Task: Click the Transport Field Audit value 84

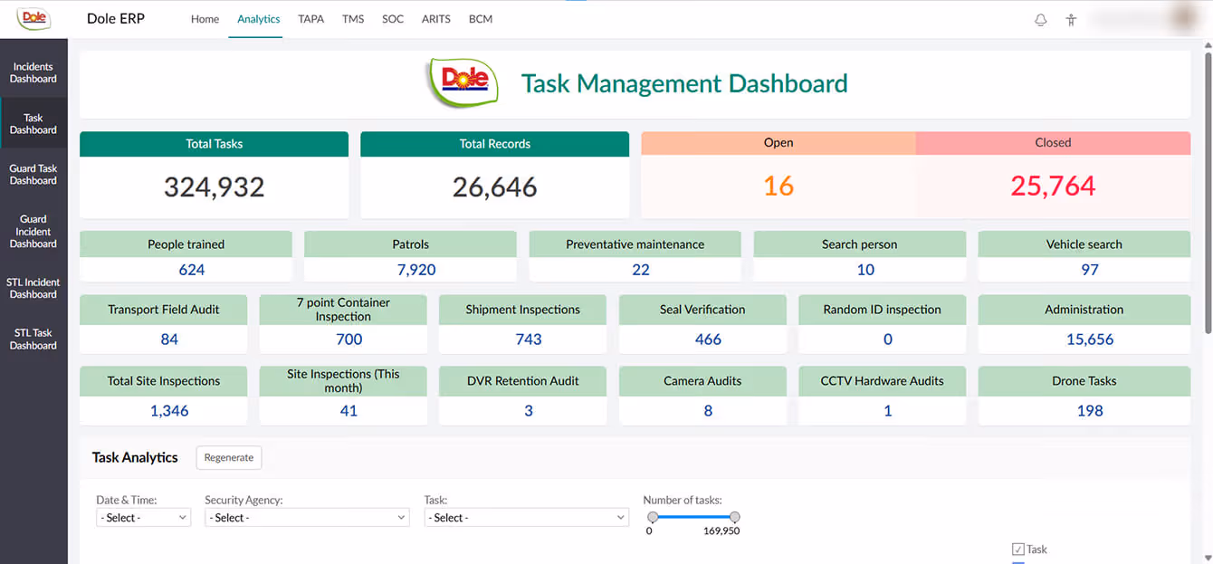Action: point(169,339)
